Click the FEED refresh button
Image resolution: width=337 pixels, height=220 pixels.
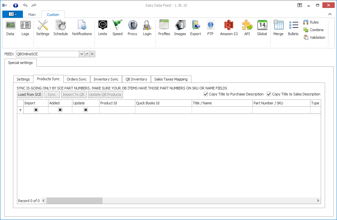pyautogui.click(x=87, y=54)
